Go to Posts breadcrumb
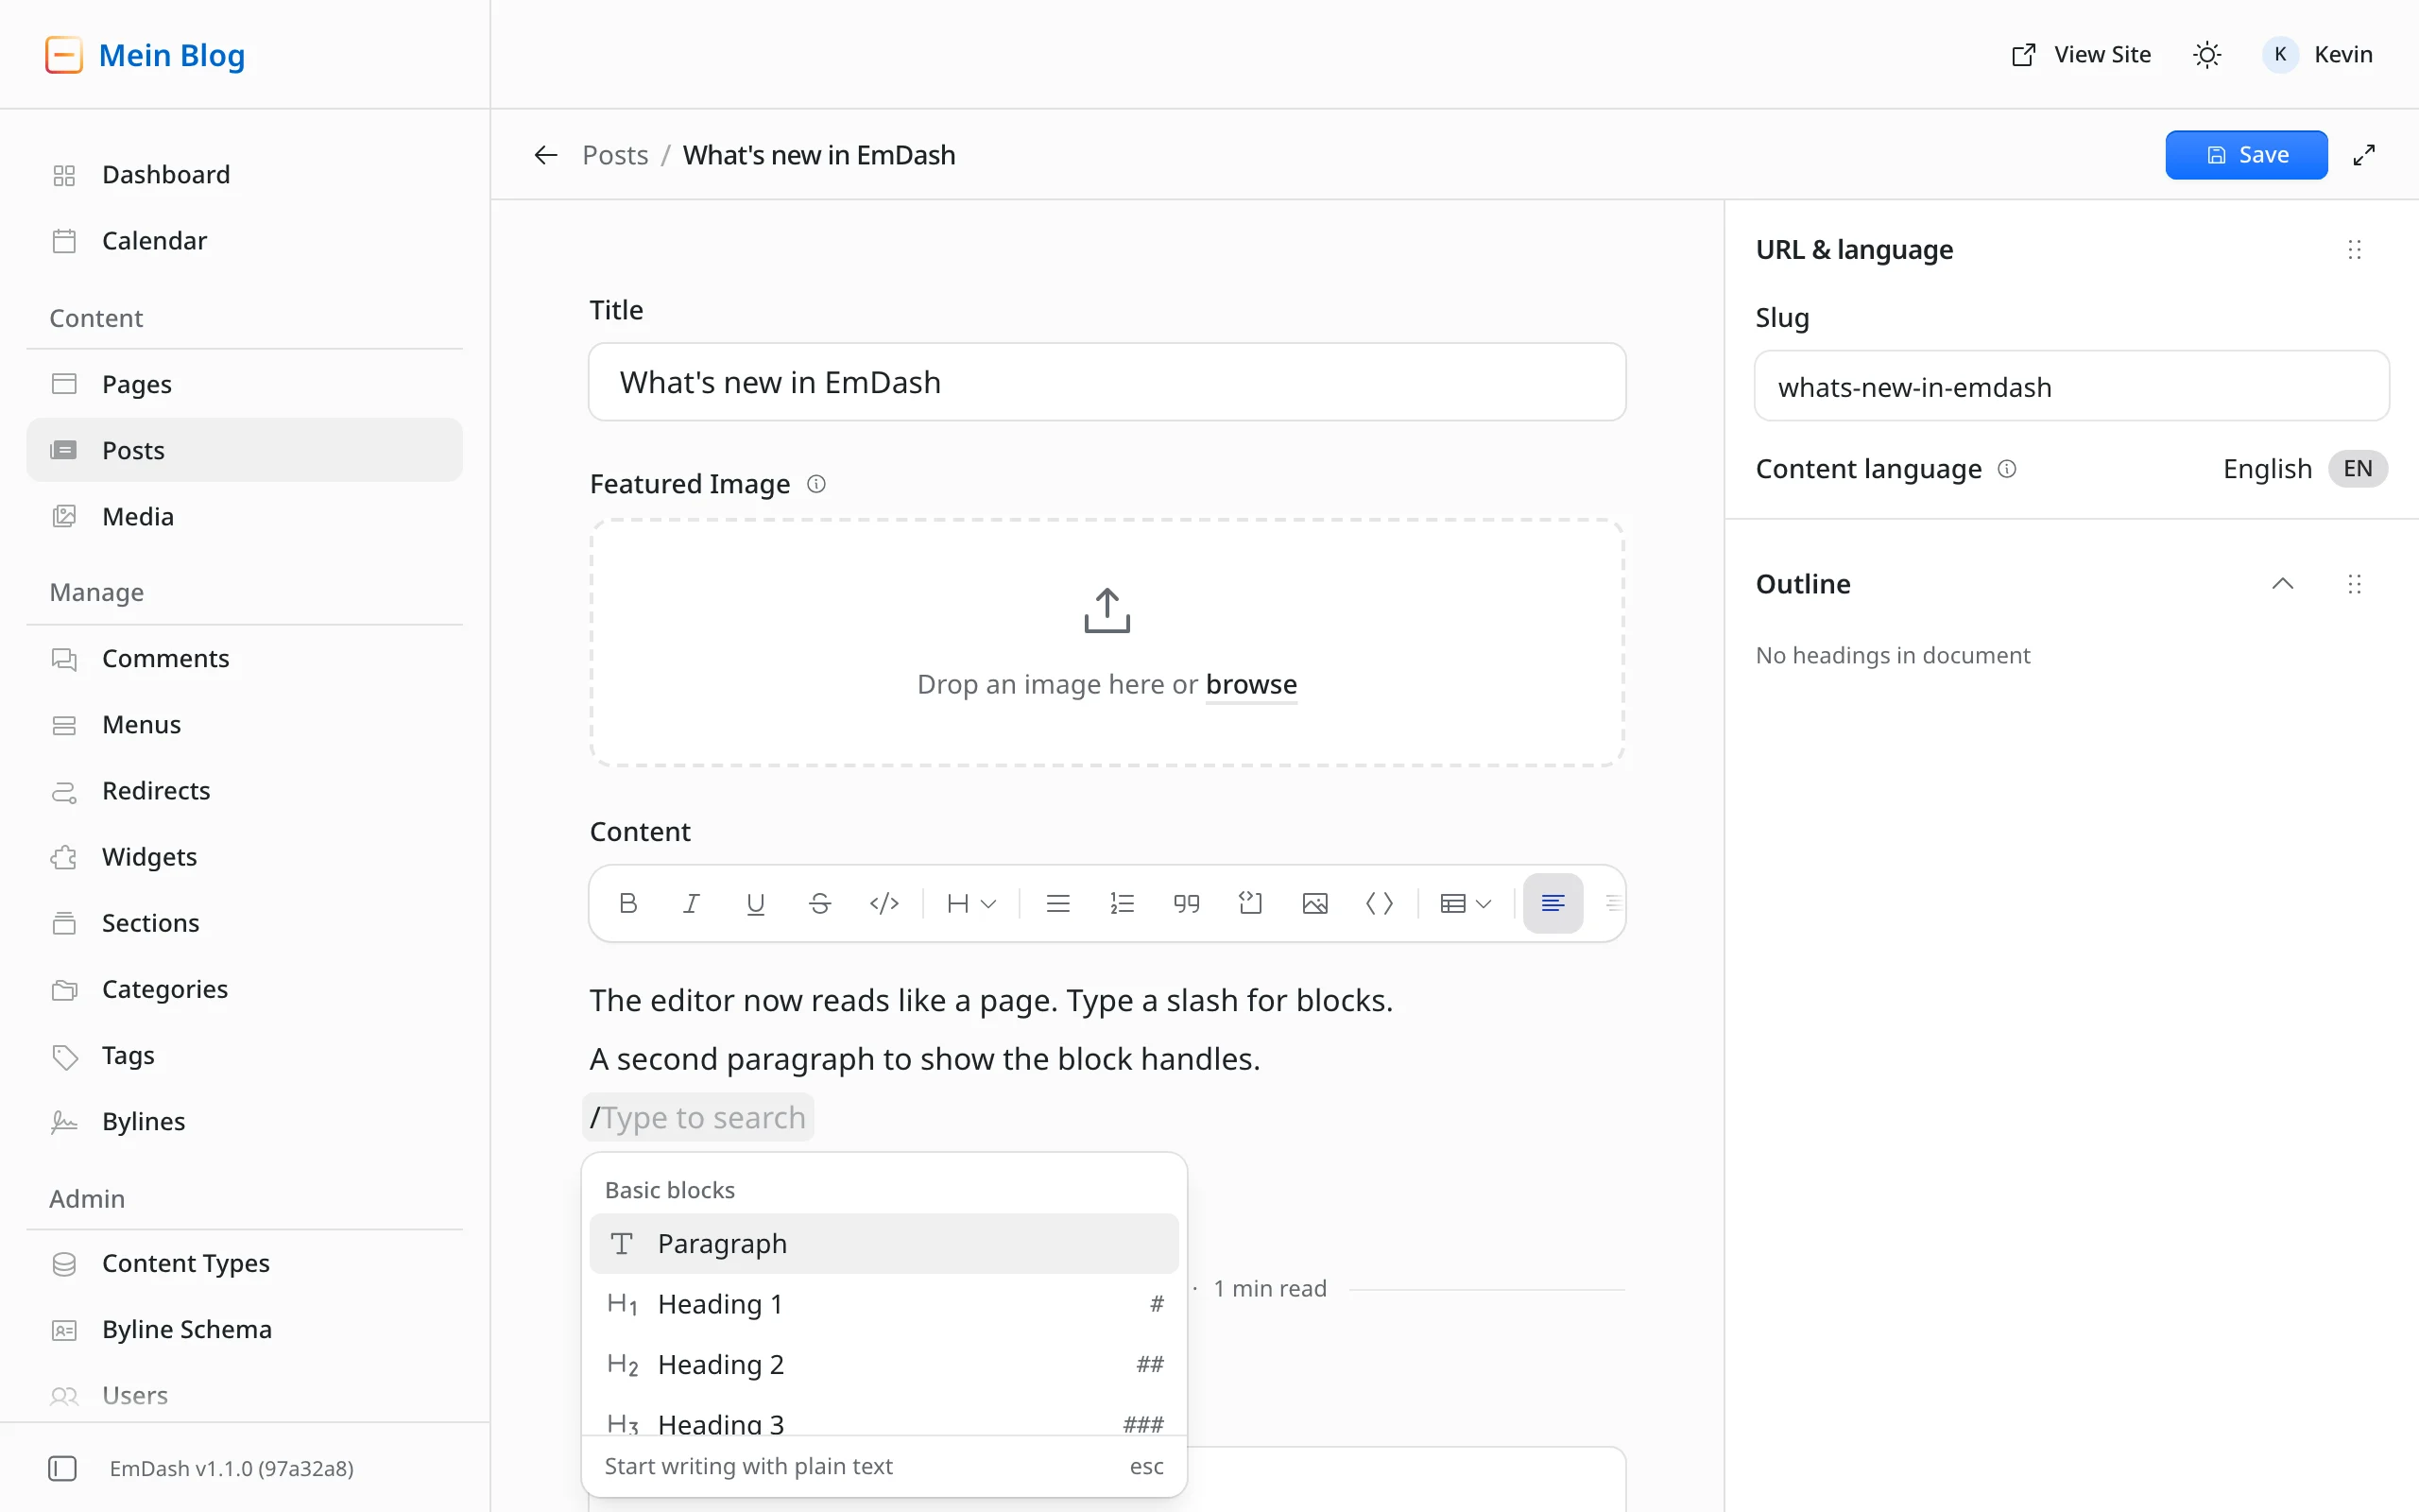Image resolution: width=2419 pixels, height=1512 pixels. [615, 155]
